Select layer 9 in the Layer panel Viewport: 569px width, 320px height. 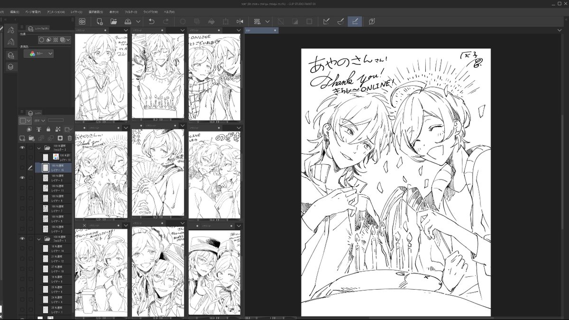(x=54, y=198)
